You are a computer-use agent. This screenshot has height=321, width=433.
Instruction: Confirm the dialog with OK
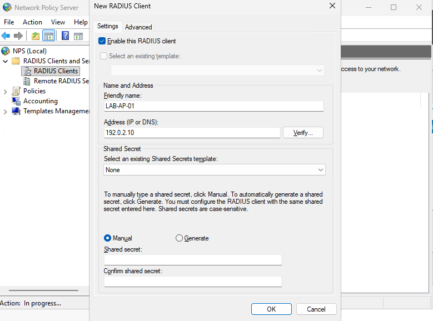271,309
